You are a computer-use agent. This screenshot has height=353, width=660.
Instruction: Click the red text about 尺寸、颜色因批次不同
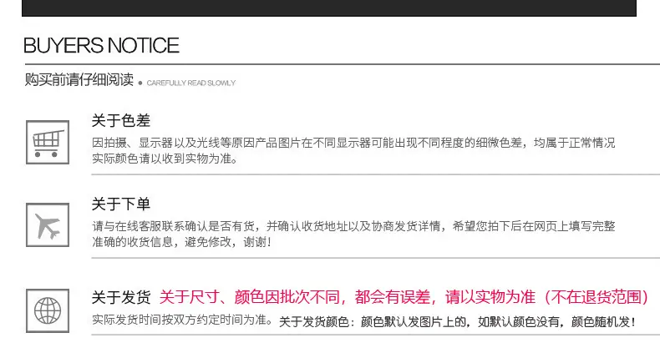405,297
